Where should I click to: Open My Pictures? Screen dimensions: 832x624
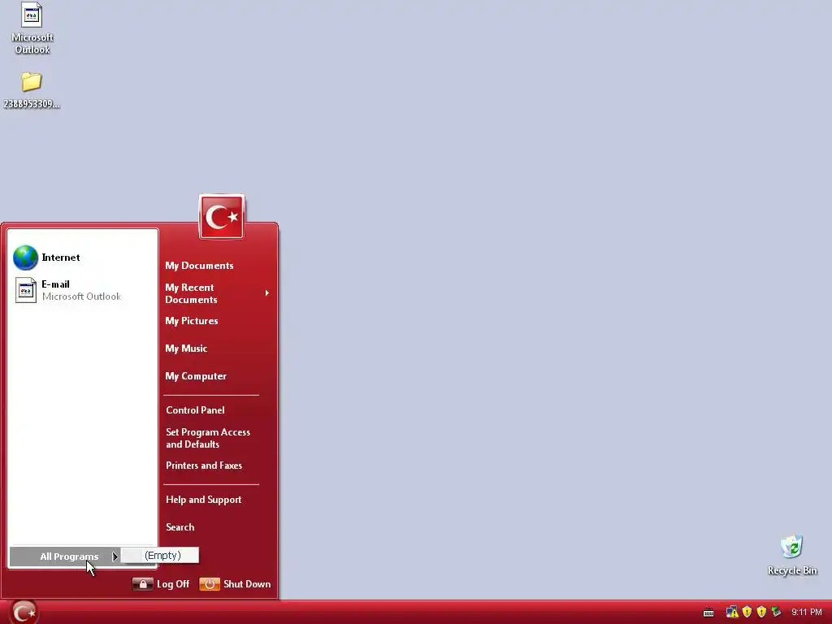point(192,320)
